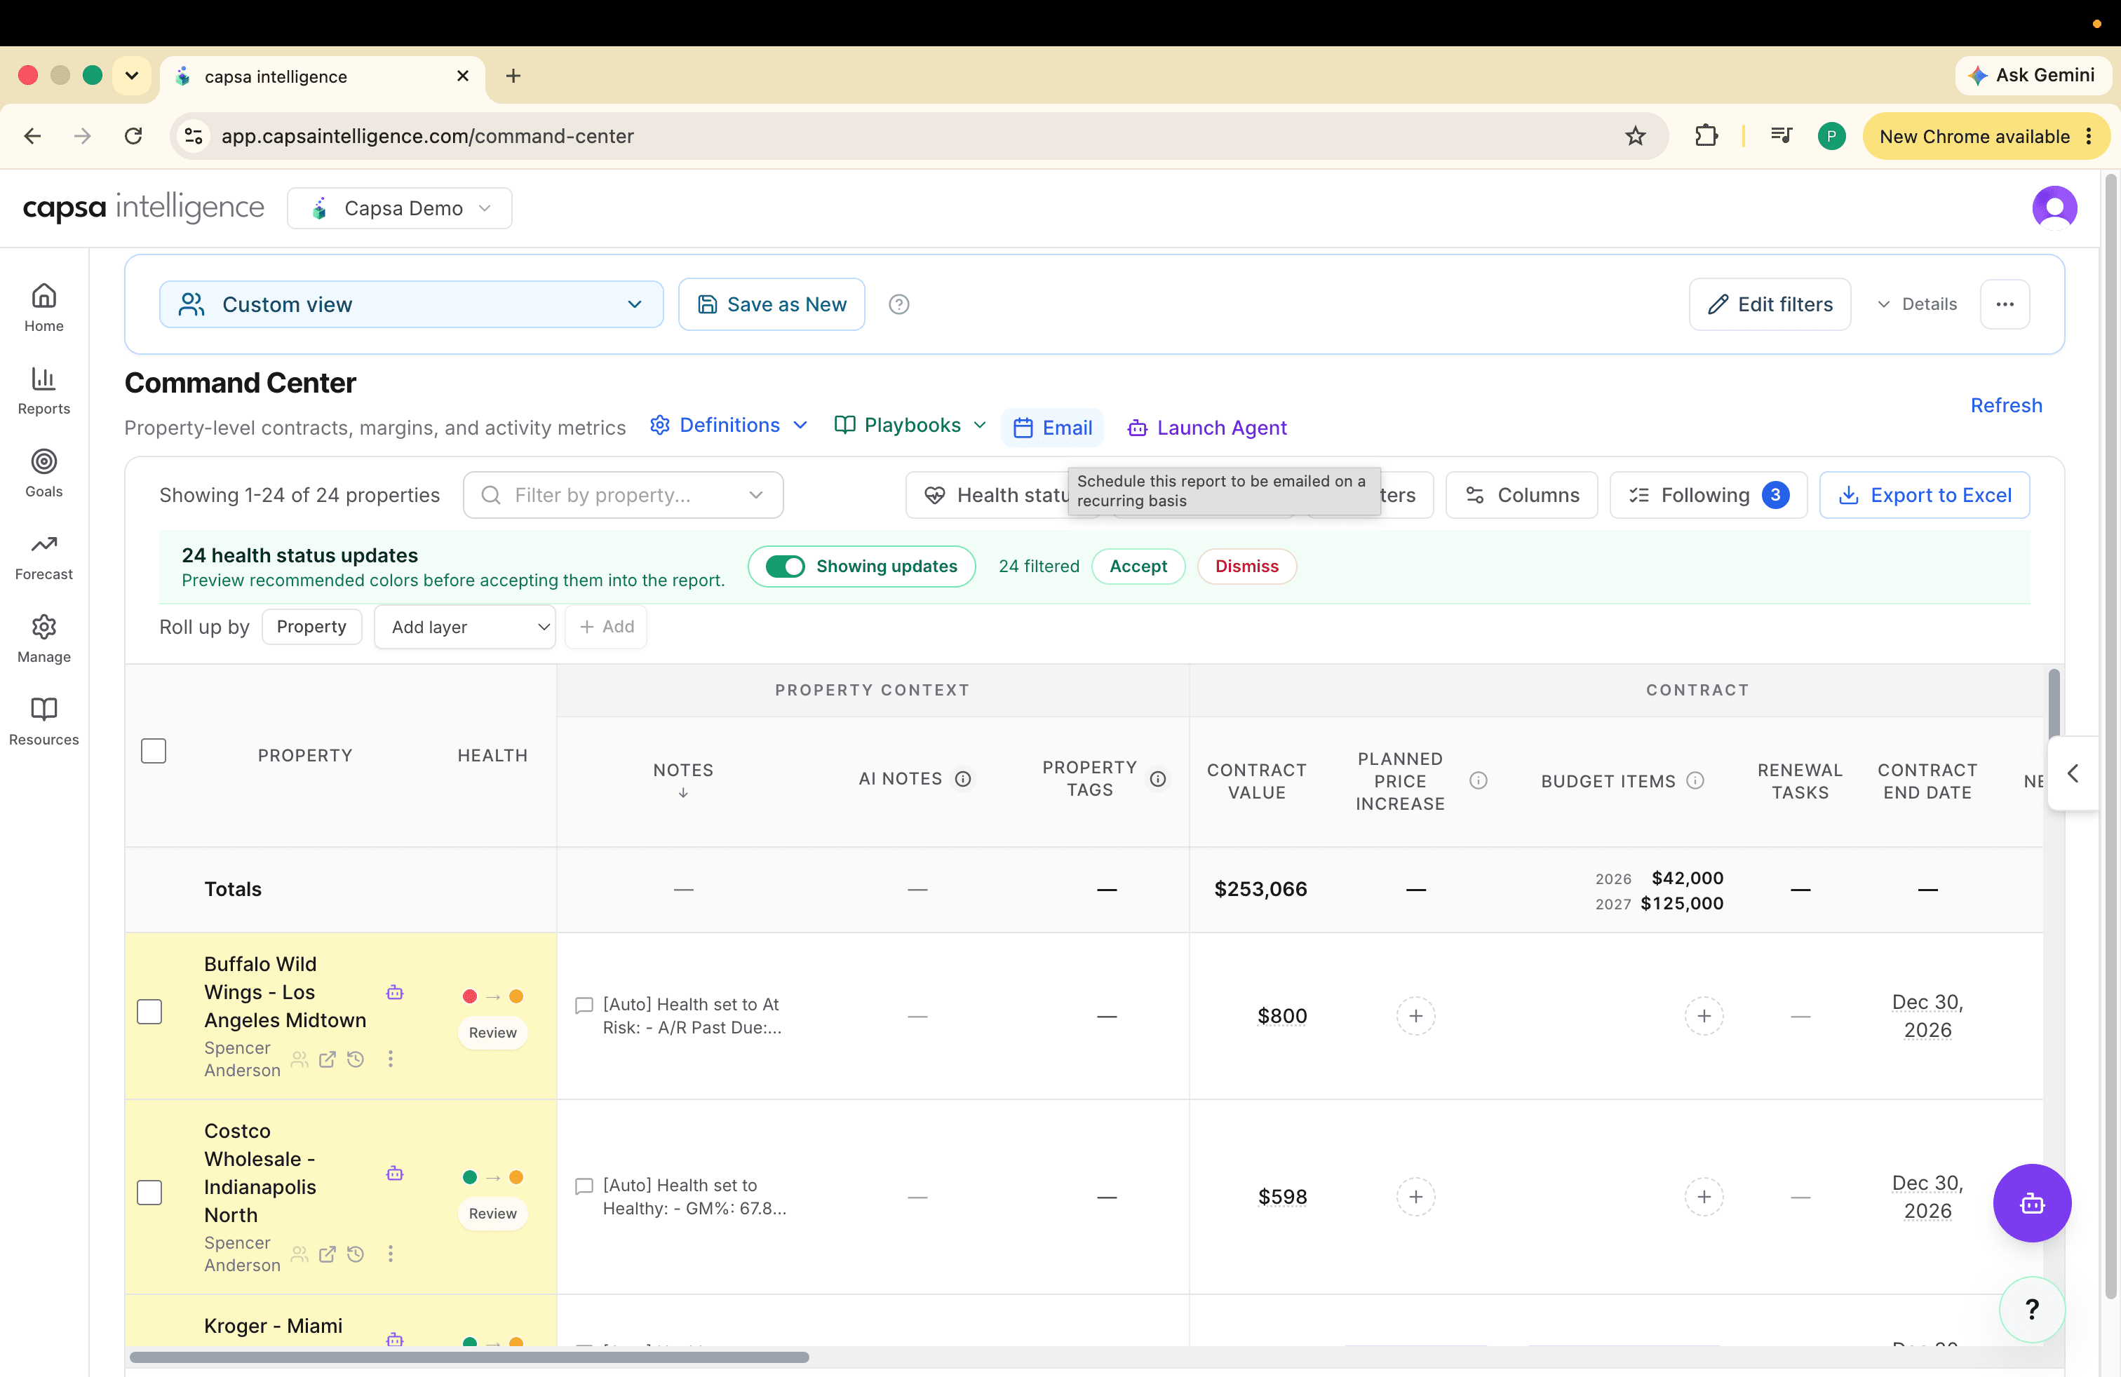The width and height of the screenshot is (2121, 1377).
Task: Click the Renewal Tasks column header
Action: pos(1799,781)
